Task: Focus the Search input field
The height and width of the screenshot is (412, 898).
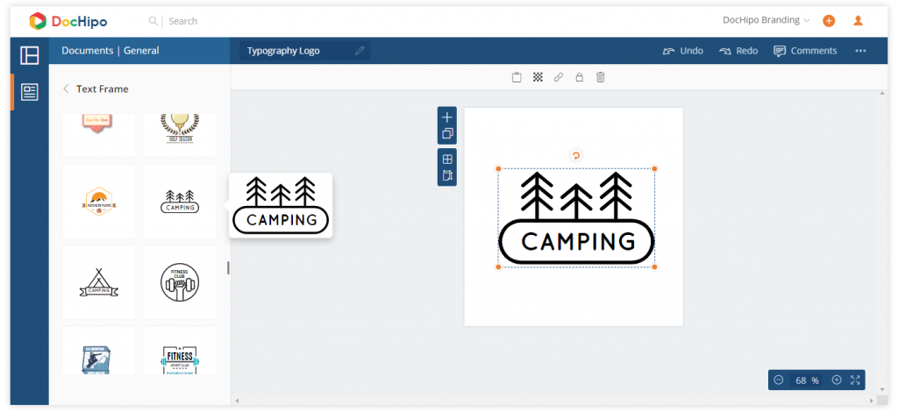Action: [183, 21]
